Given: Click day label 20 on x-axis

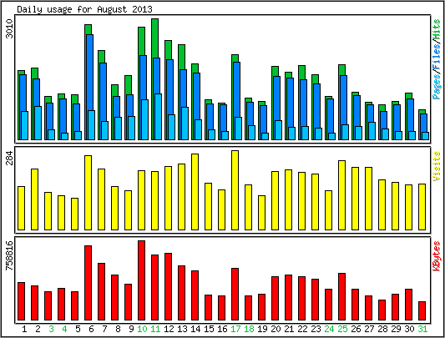Looking at the screenshot, I should click(x=276, y=329).
